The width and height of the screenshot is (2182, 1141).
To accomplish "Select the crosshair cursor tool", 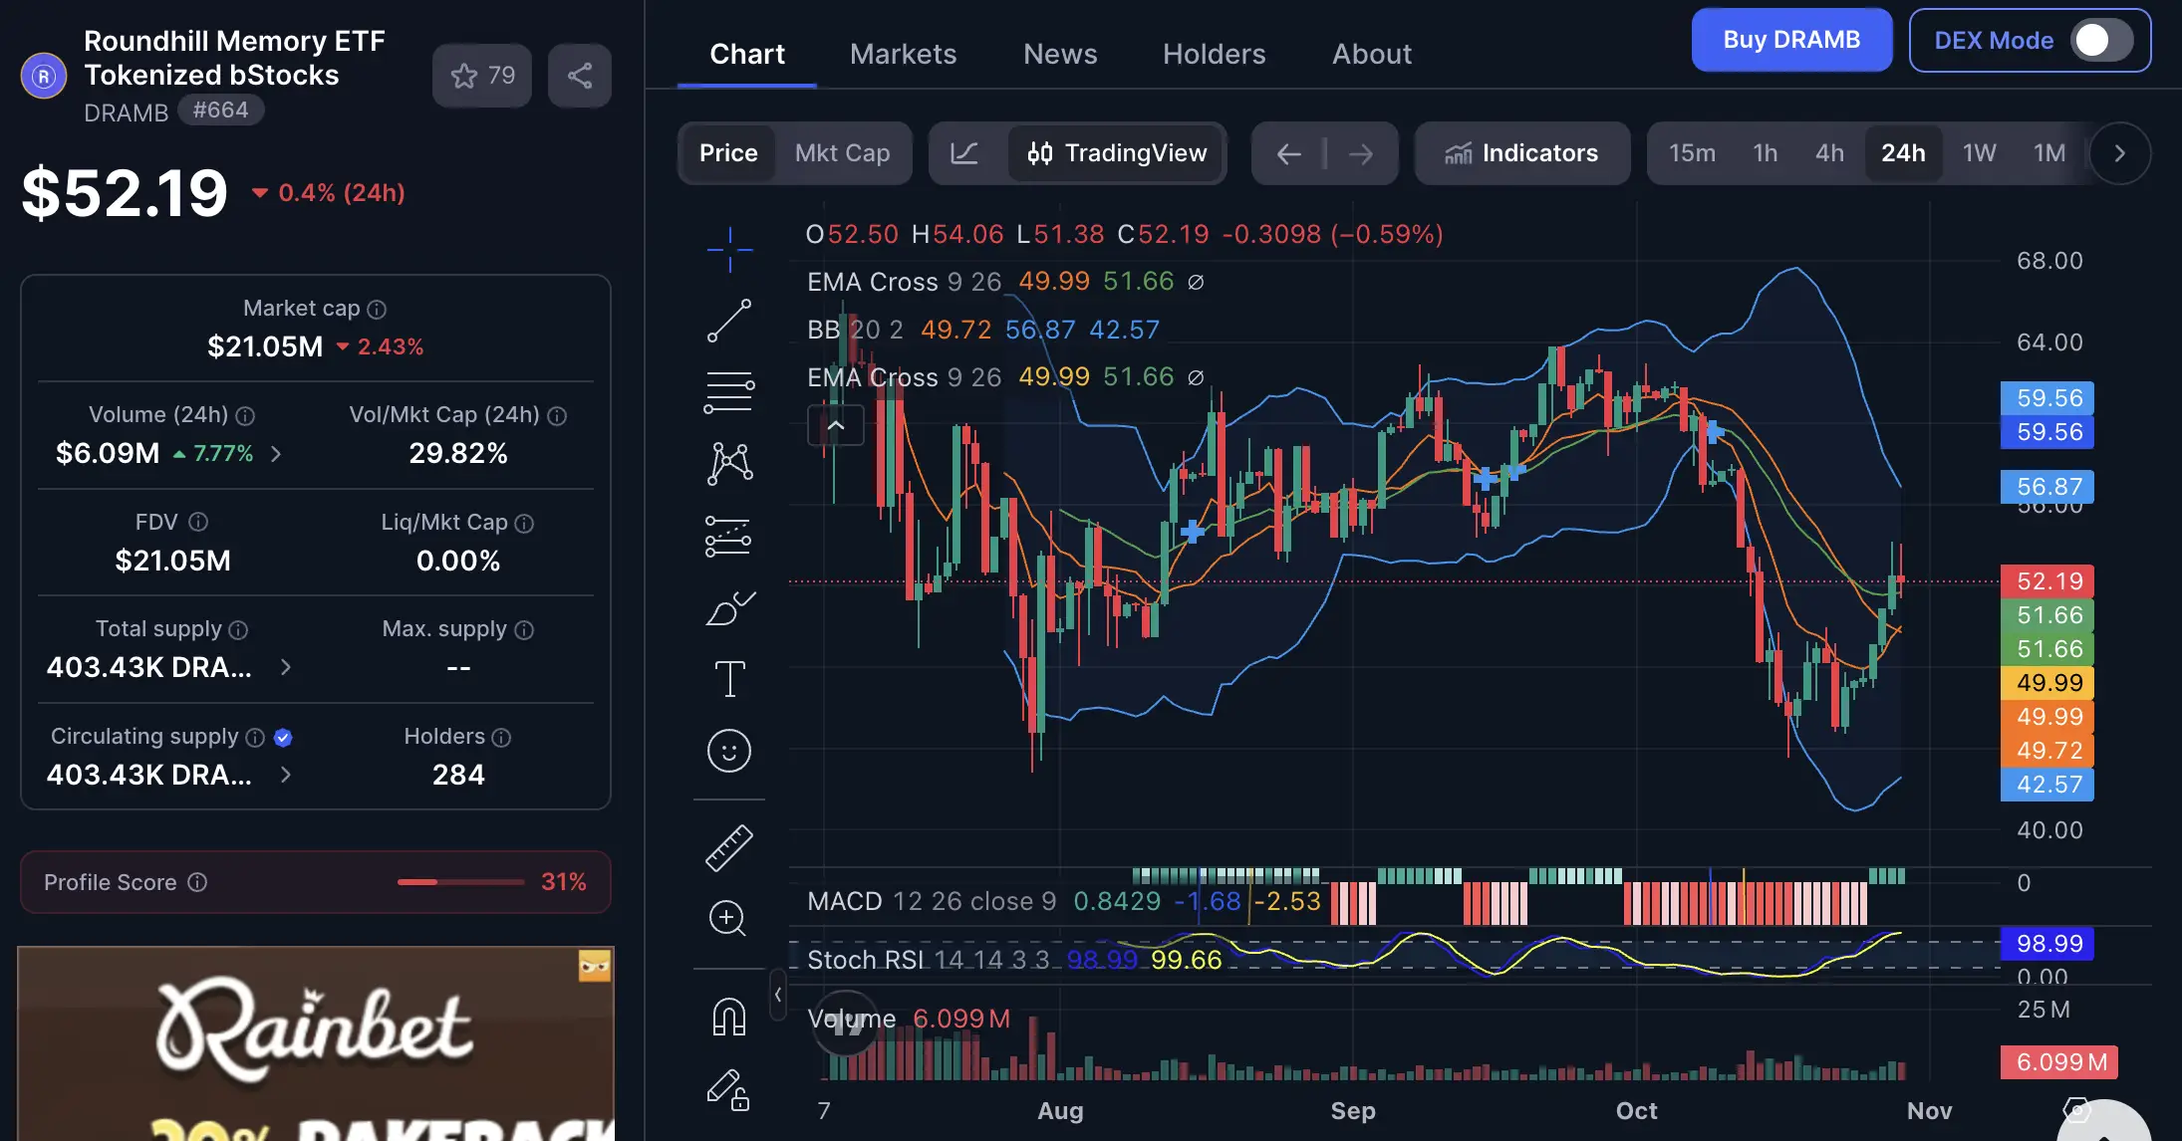I will coord(729,249).
